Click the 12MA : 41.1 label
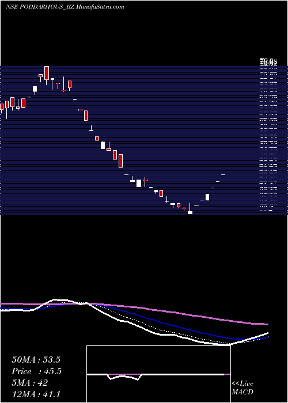The image size is (288, 403). (36, 394)
